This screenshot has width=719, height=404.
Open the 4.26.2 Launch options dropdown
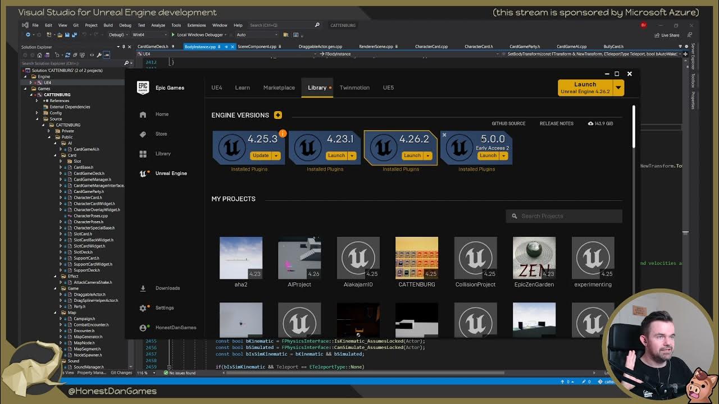[427, 155]
